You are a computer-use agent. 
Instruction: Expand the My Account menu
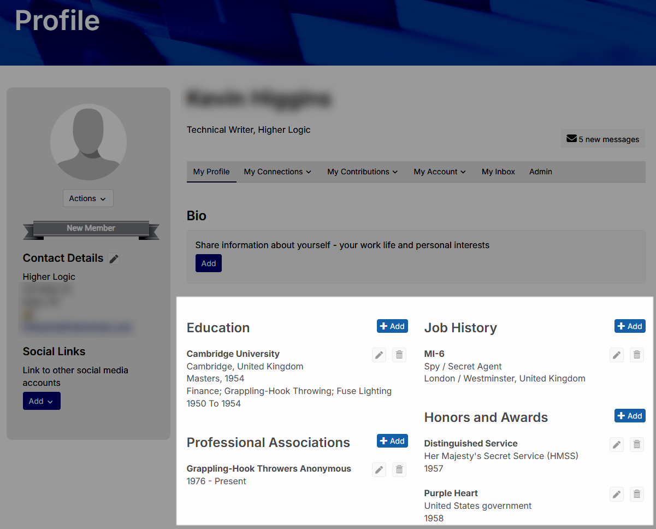(x=439, y=172)
